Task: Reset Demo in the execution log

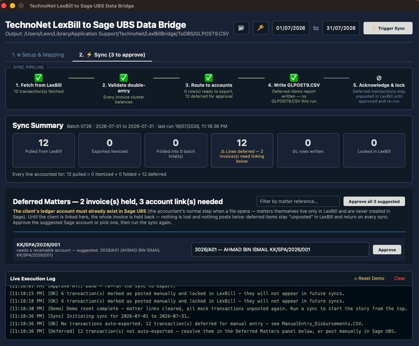Action: tap(369, 278)
